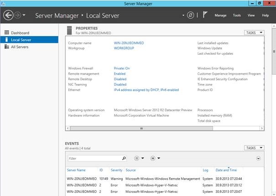Select Local Server in the sidebar

[29, 40]
